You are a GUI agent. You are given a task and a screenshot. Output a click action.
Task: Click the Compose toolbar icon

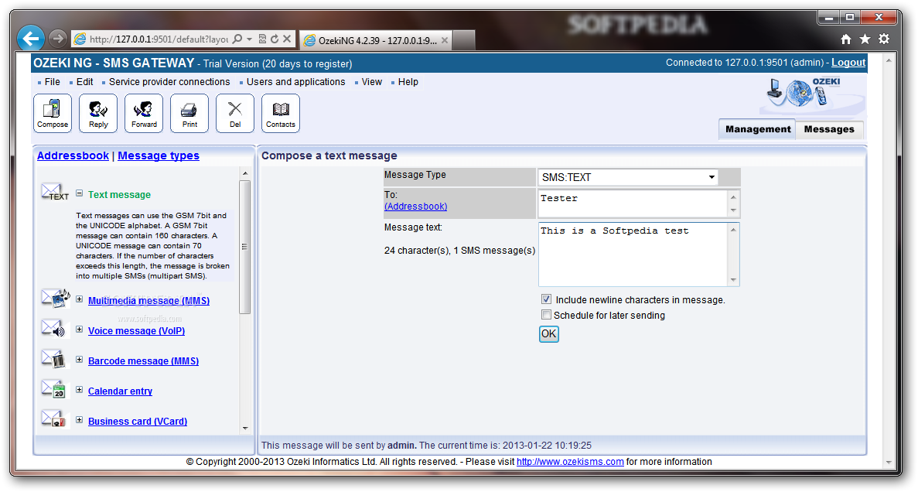click(53, 113)
